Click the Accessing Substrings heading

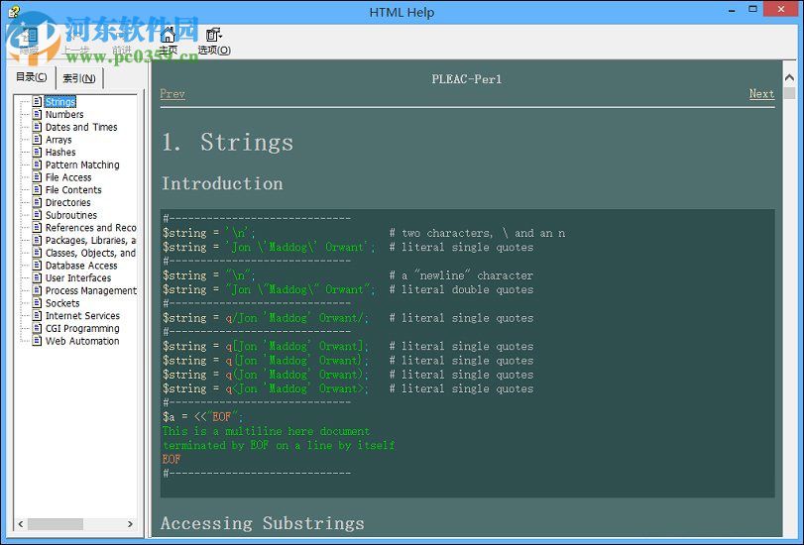(263, 523)
